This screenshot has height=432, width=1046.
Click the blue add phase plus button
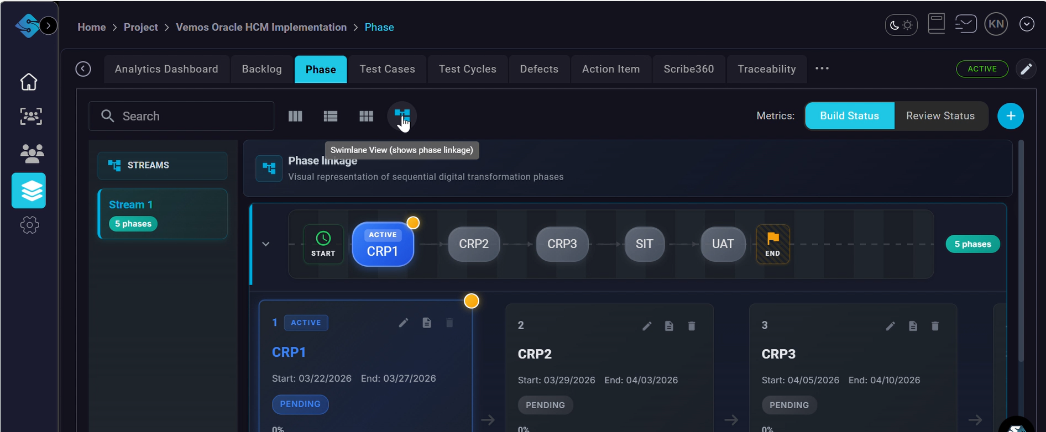pos(1010,116)
